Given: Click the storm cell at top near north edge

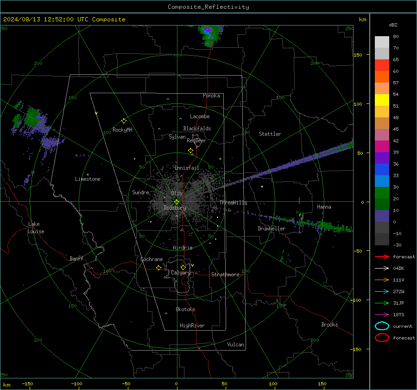Looking at the screenshot, I should point(210,35).
